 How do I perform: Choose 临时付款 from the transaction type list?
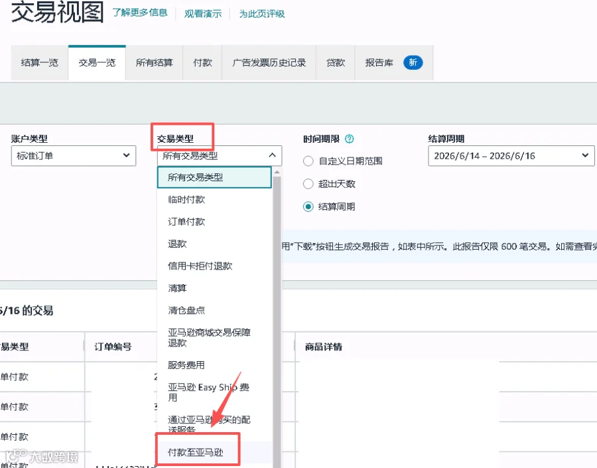point(214,199)
